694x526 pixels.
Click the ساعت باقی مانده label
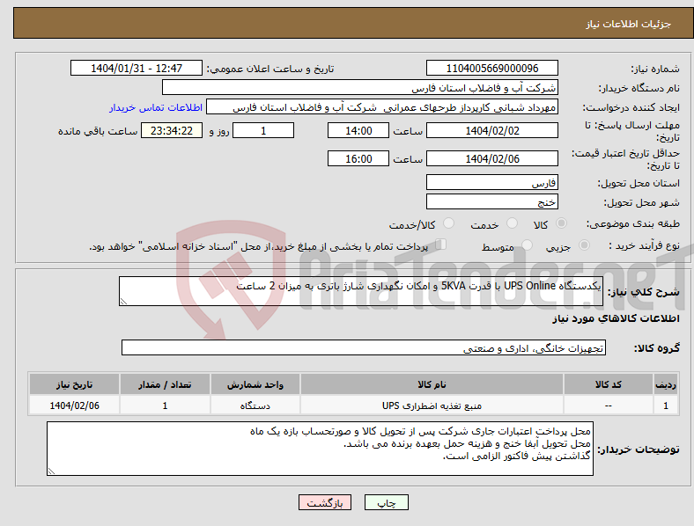pos(98,131)
